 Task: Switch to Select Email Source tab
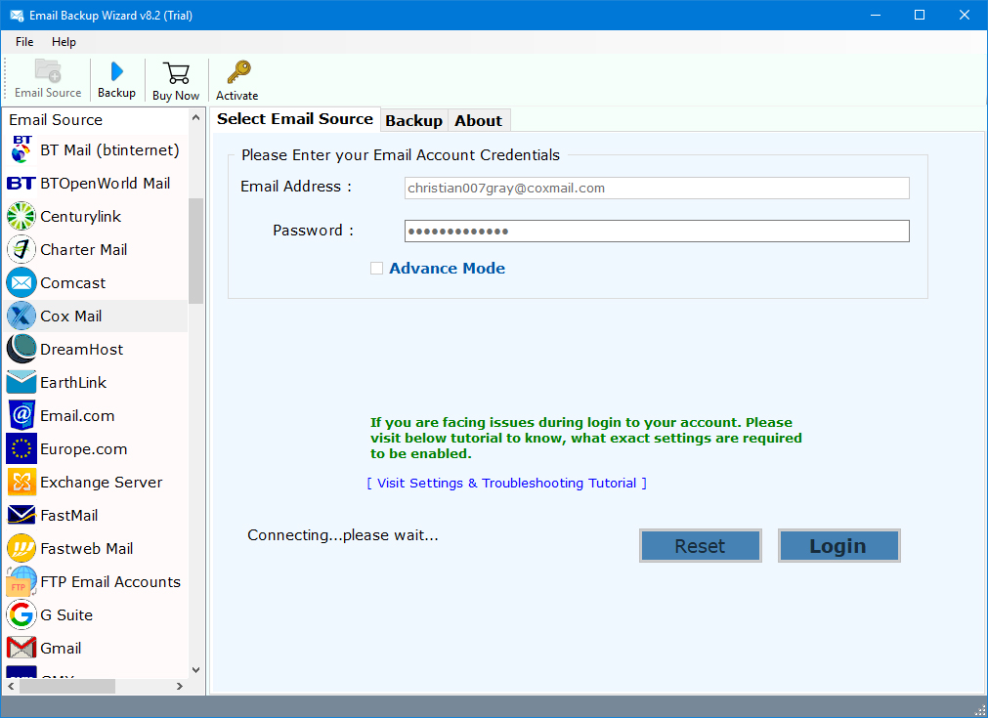(295, 119)
